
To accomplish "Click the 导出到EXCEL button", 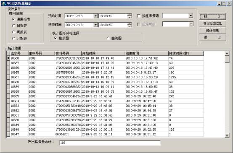I will (212, 23).
